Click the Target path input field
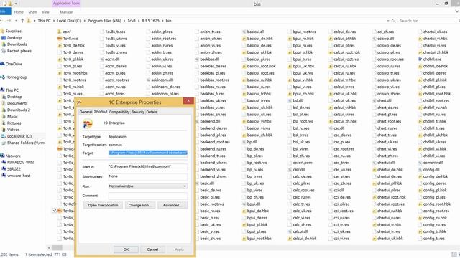The height and width of the screenshot is (258, 460). [x=148, y=153]
